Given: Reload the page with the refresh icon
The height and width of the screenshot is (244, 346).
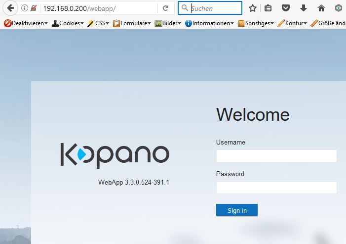Looking at the screenshot, I should coord(165,8).
